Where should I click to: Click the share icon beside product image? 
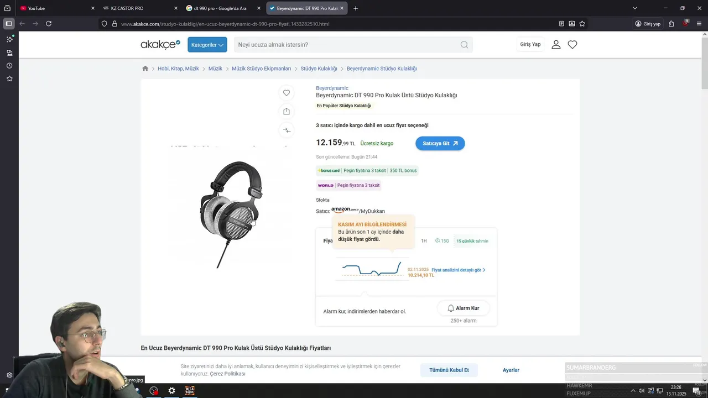click(x=287, y=111)
